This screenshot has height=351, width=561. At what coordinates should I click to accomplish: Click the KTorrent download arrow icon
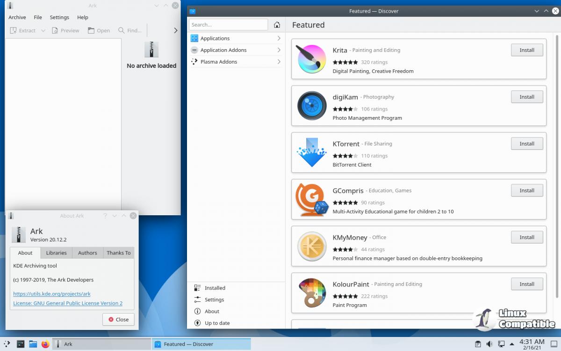click(x=311, y=153)
